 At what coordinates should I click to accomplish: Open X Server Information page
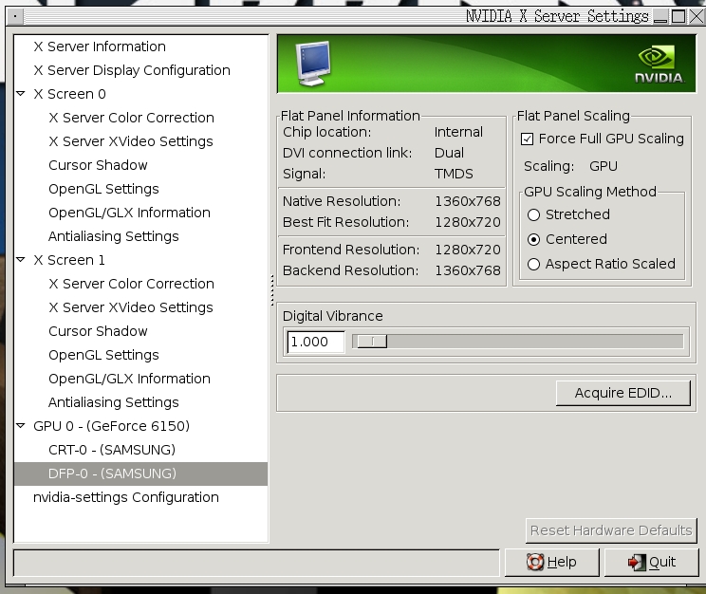tap(100, 46)
